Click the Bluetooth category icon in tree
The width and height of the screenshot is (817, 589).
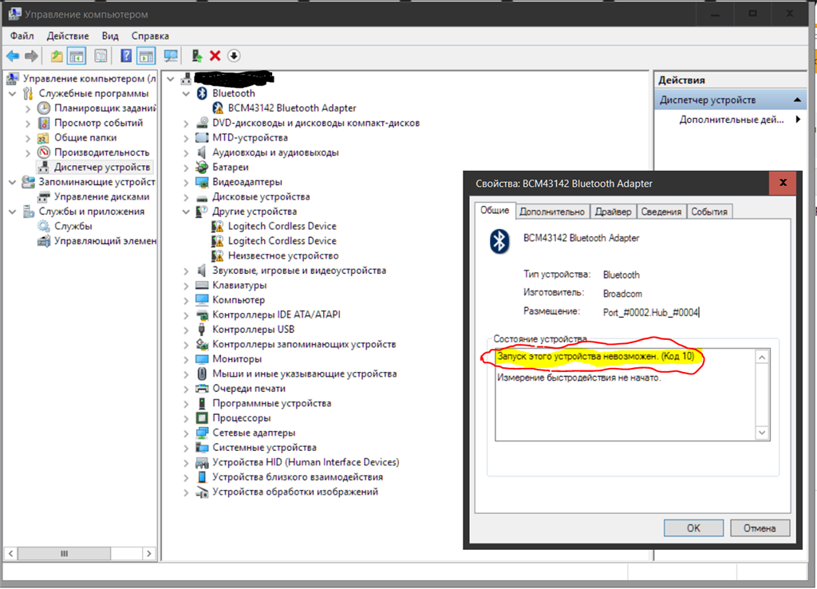[x=202, y=93]
